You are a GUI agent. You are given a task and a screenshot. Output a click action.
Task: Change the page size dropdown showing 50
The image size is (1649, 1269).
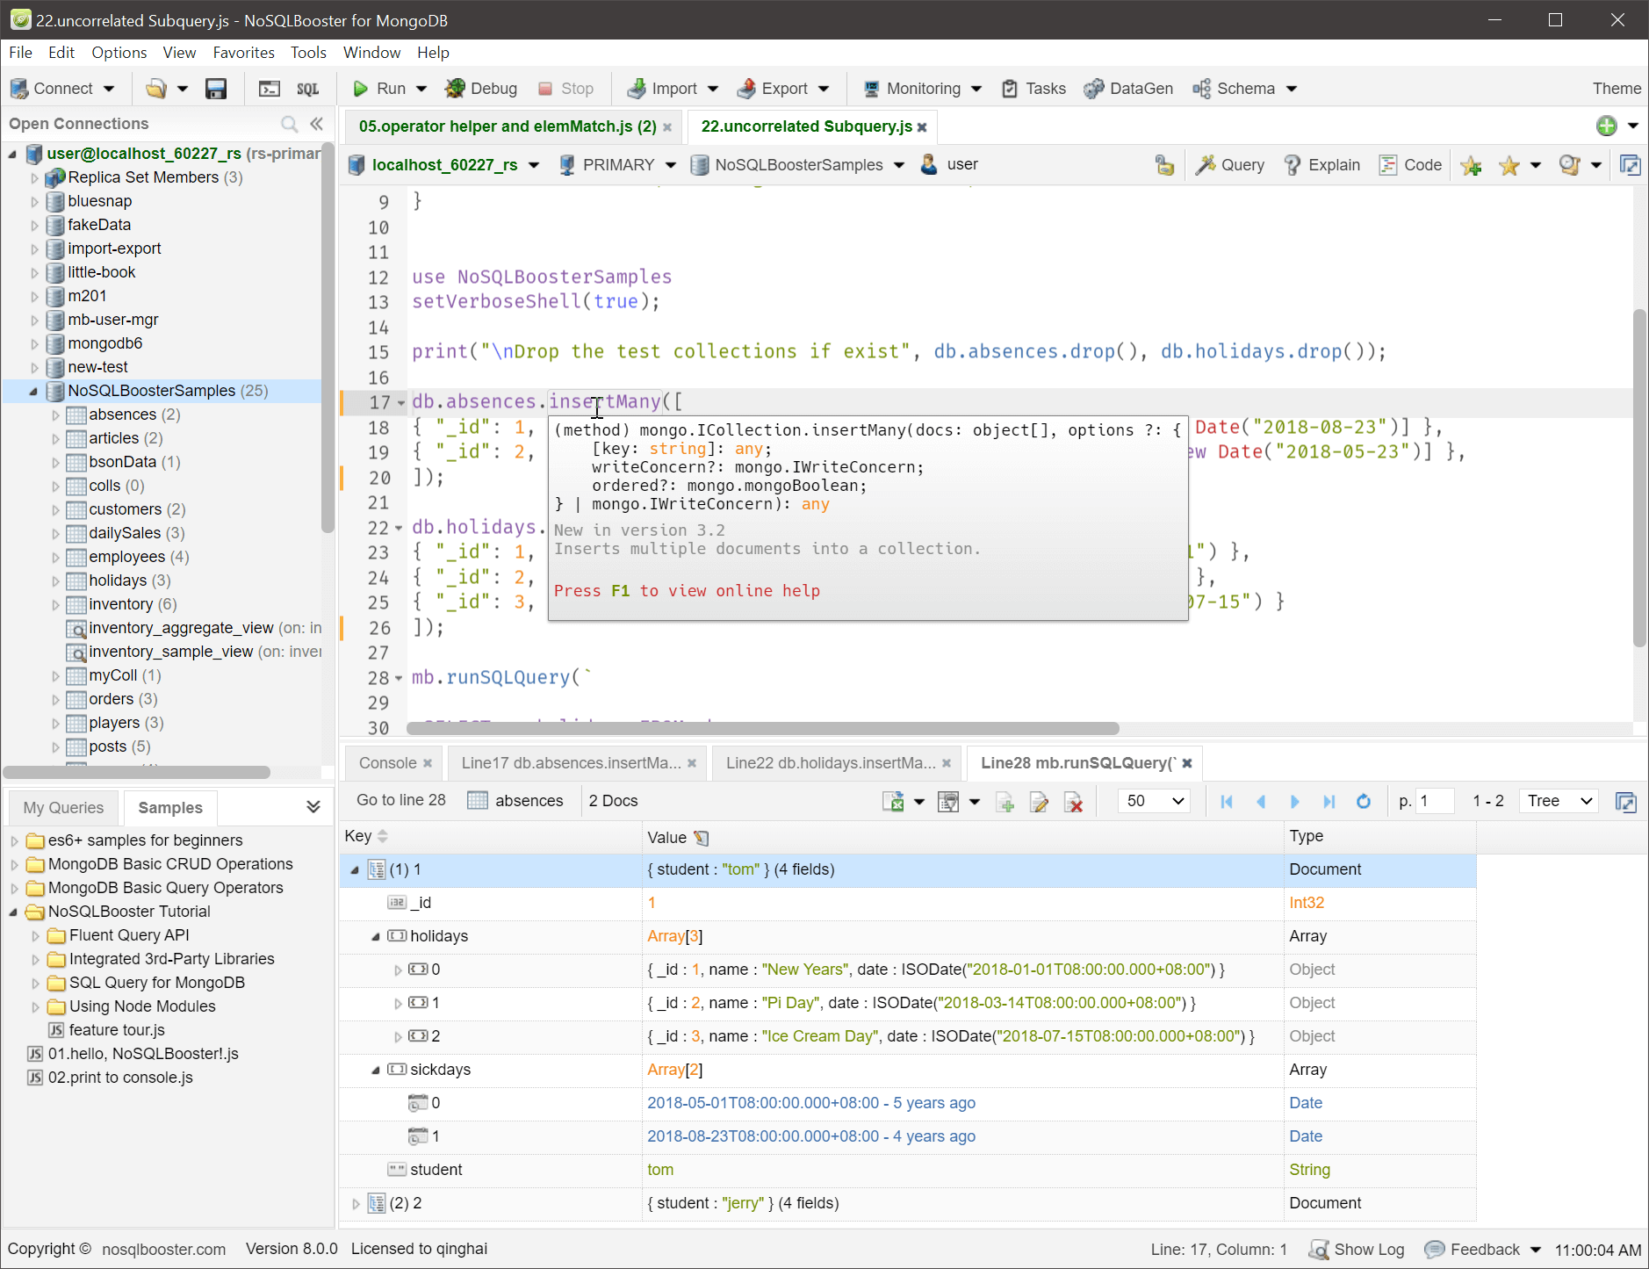1154,801
